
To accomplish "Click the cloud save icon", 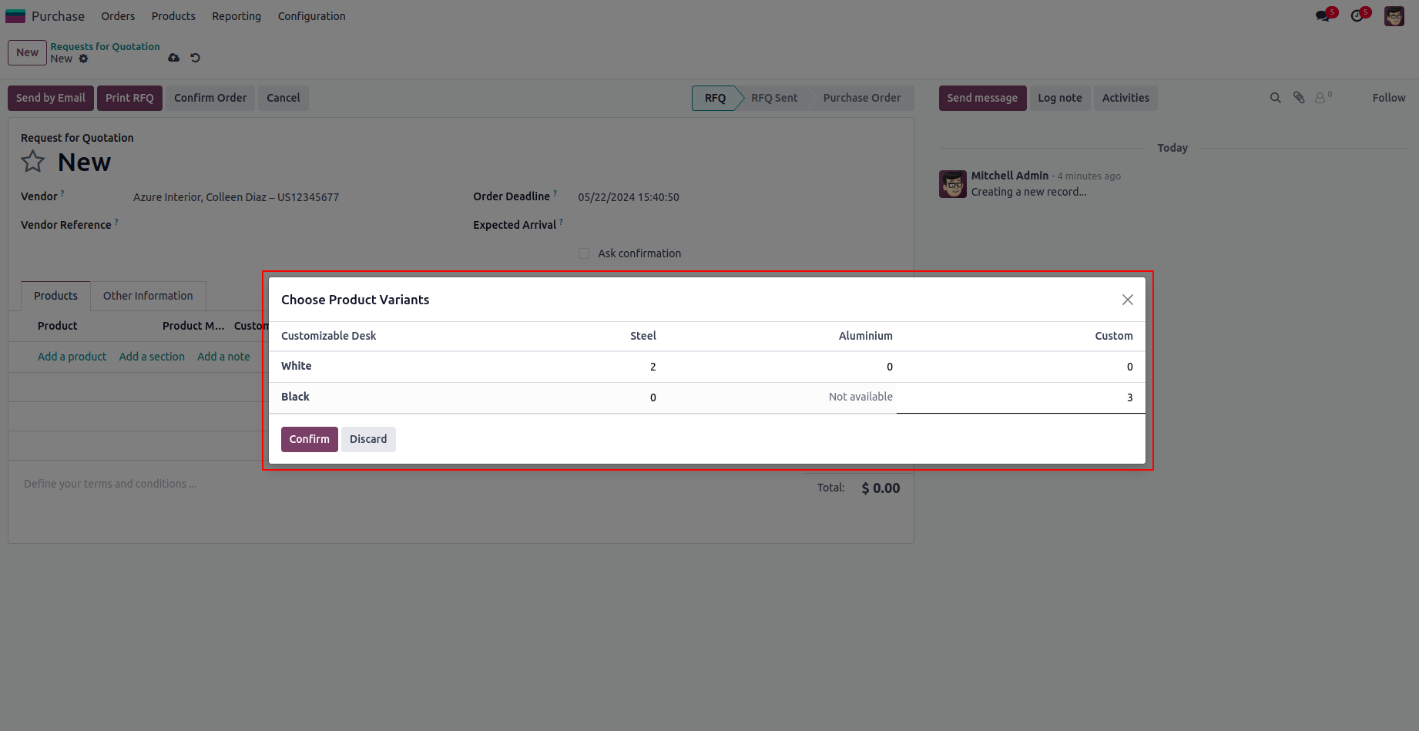I will pos(174,58).
